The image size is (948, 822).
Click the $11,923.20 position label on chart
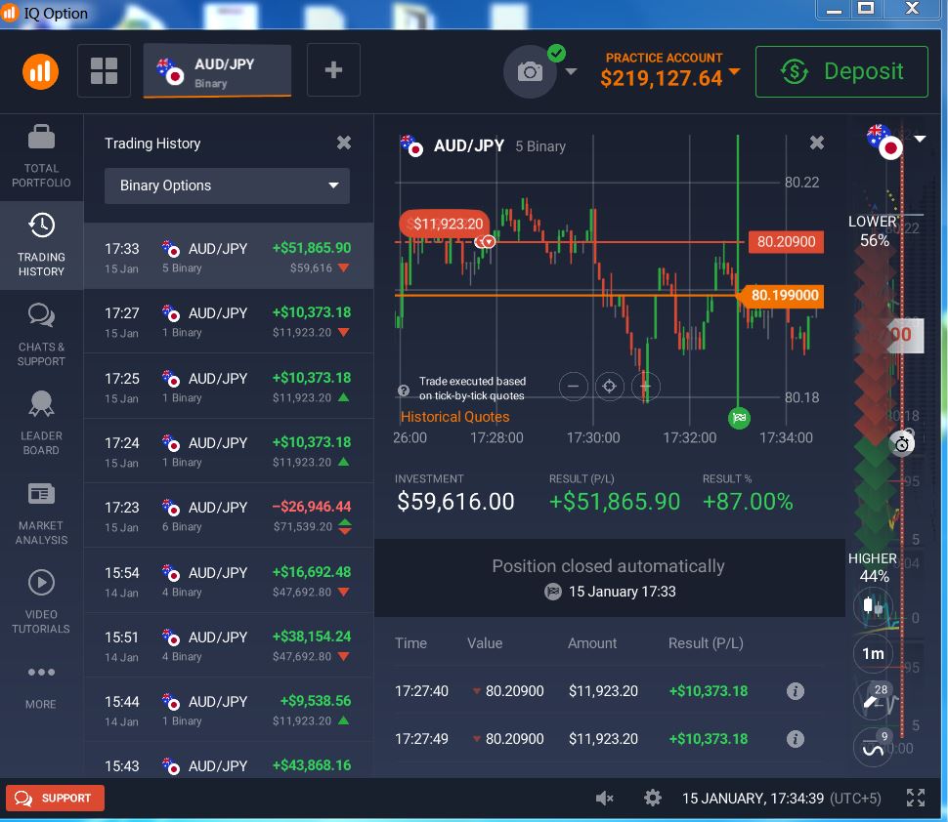point(445,225)
